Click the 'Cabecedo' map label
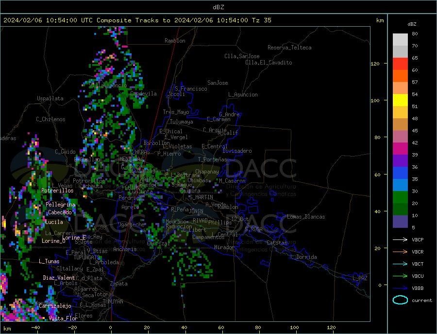 pyautogui.click(x=60, y=212)
